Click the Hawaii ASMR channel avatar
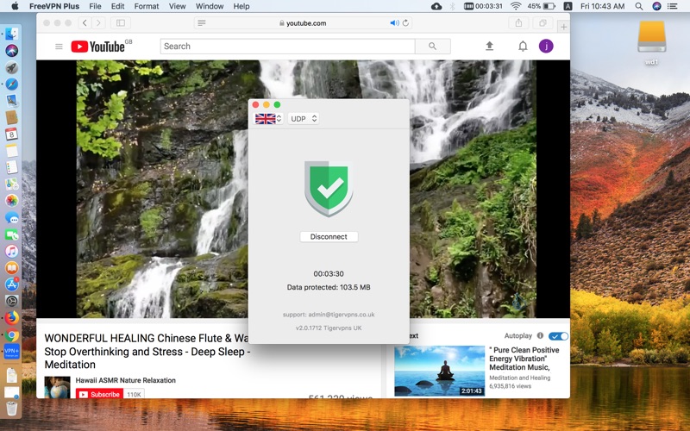 (57, 387)
